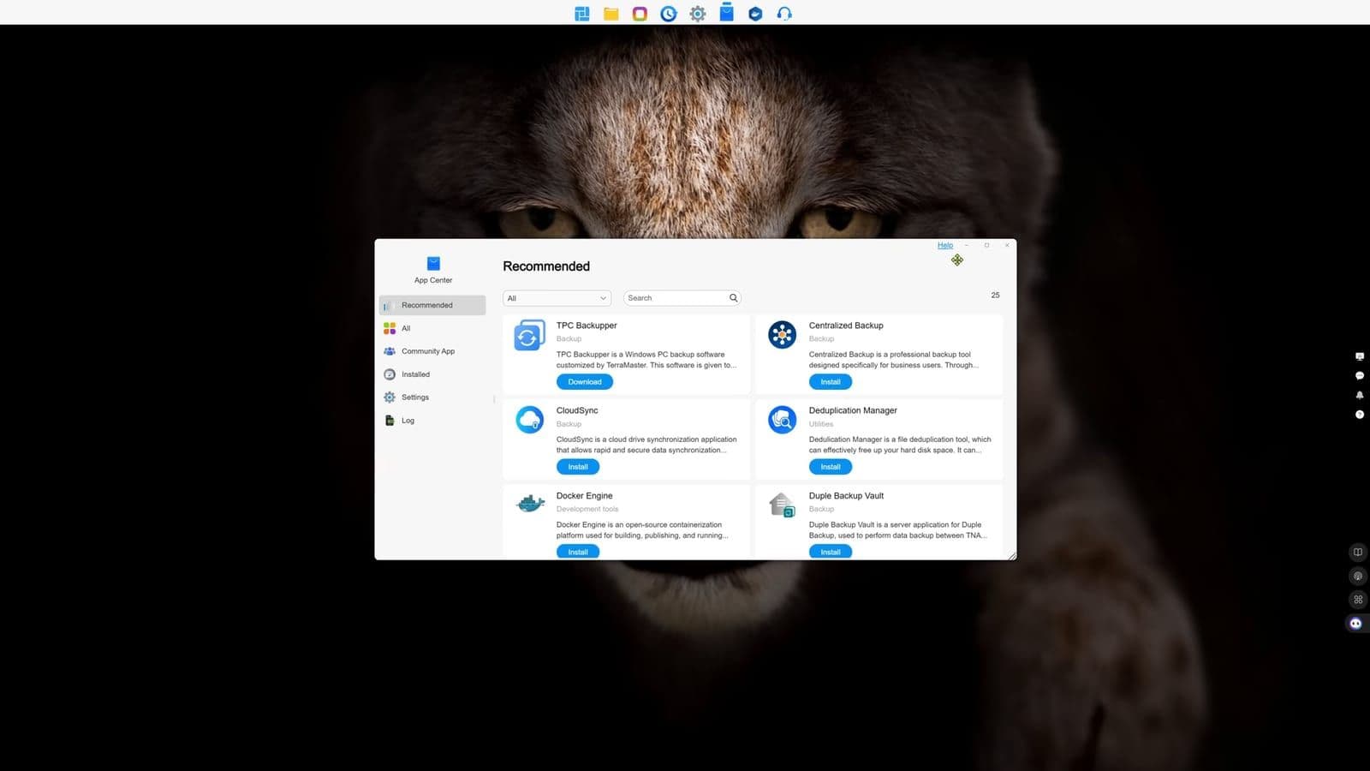The image size is (1370, 771).
Task: Show the Installed apps list
Action: click(432, 374)
